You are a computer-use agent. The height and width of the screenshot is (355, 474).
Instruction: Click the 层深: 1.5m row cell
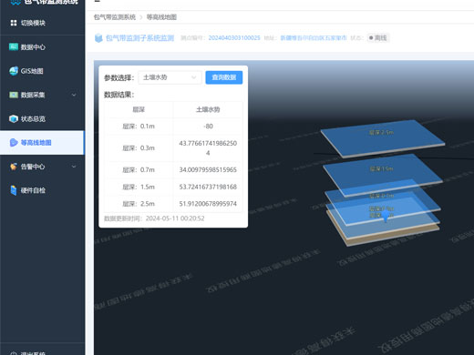click(x=139, y=187)
